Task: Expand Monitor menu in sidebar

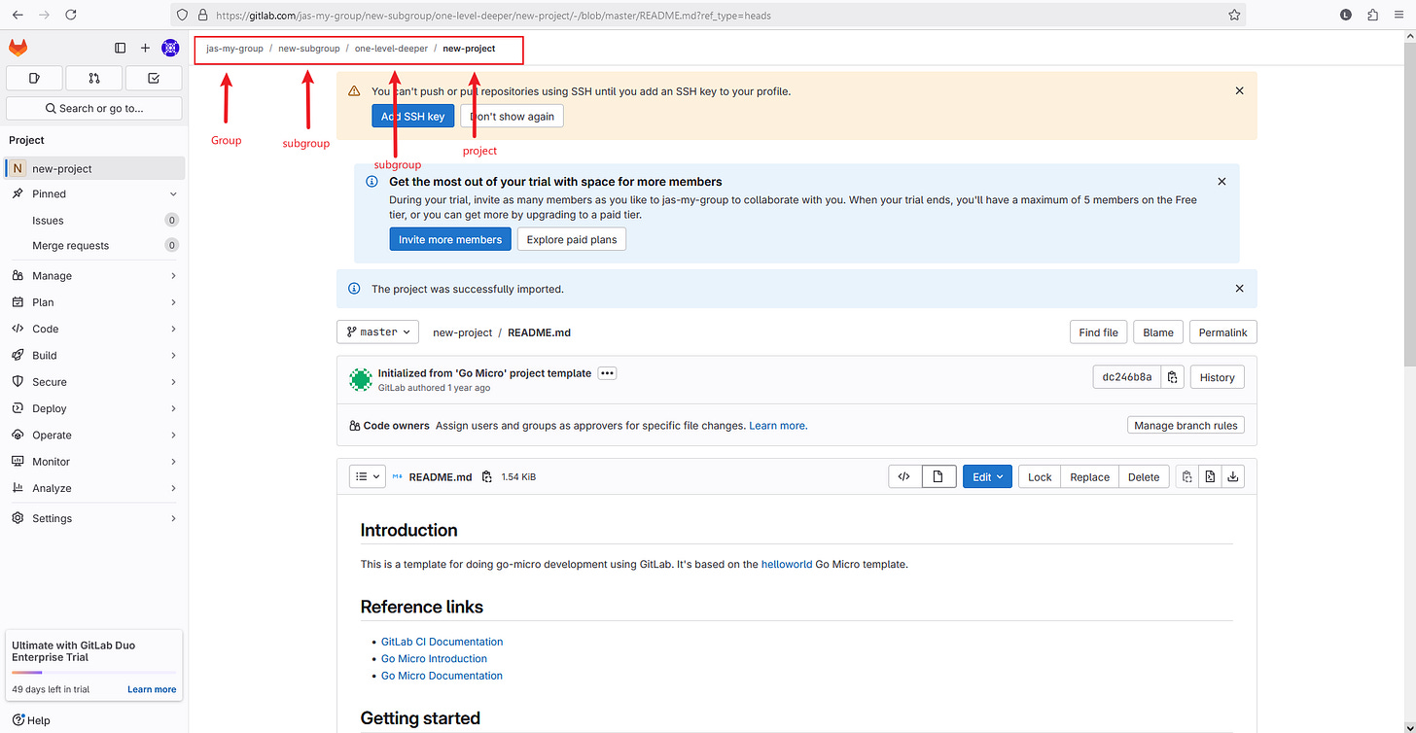Action: (x=94, y=461)
